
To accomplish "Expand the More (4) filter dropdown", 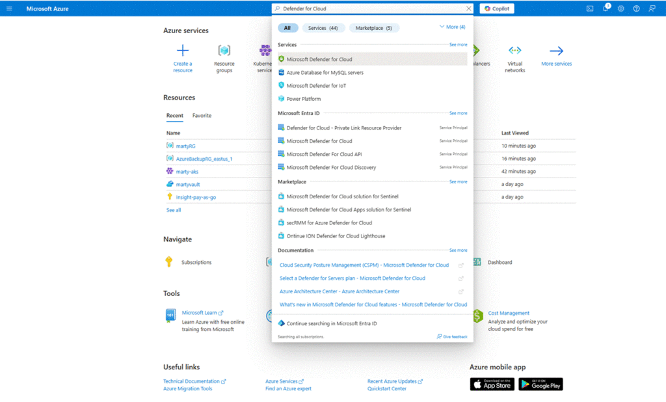I will (453, 27).
